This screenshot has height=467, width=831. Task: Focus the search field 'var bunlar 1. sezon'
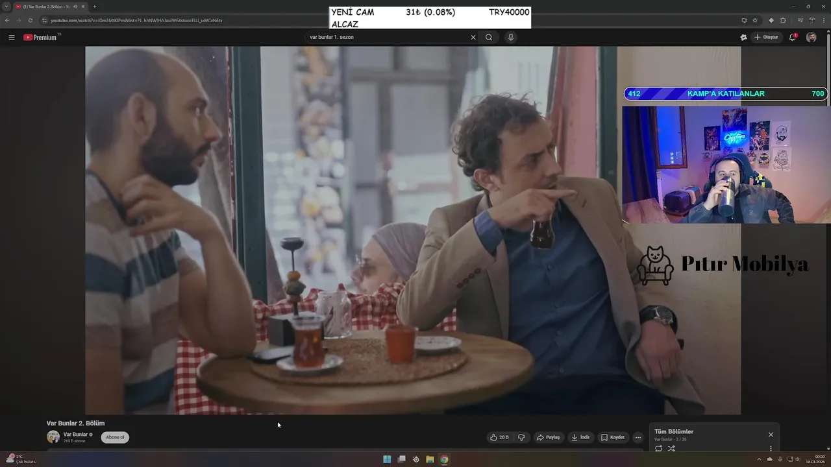click(388, 37)
